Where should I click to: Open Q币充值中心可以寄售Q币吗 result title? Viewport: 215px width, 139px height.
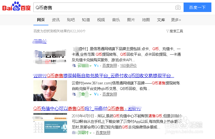click(x=87, y=109)
